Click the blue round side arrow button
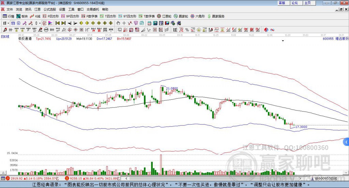349x188 pixels. [346, 142]
